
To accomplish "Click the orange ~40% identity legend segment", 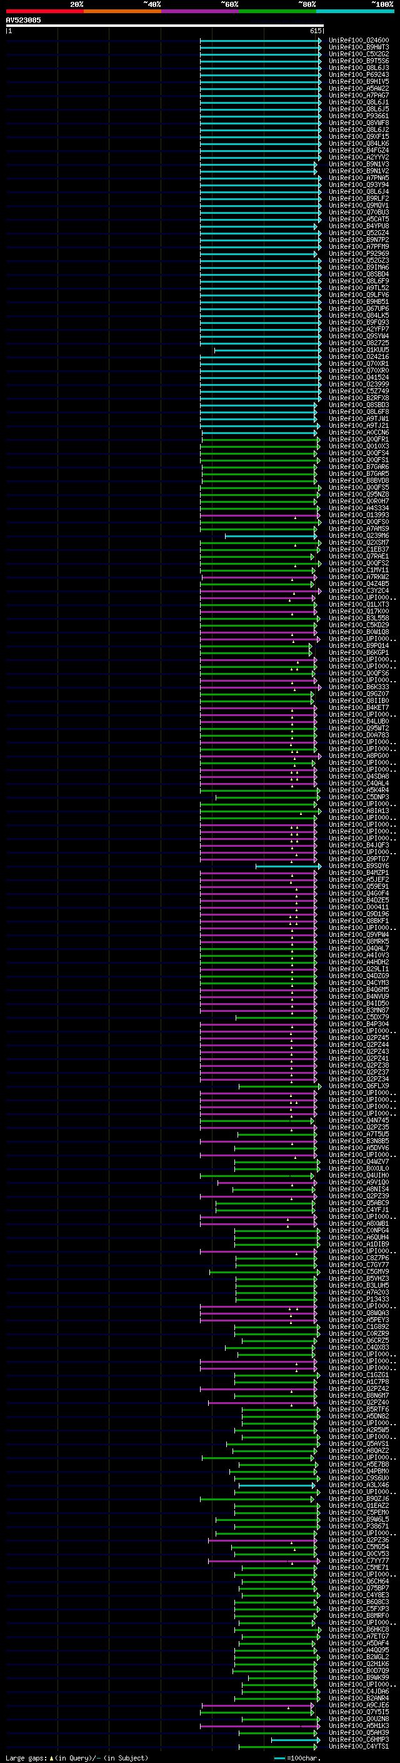I will pos(122,11).
